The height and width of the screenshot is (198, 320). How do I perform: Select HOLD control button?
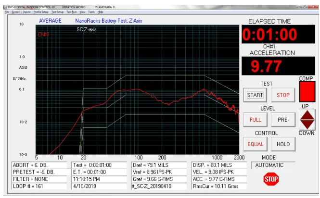point(282,143)
